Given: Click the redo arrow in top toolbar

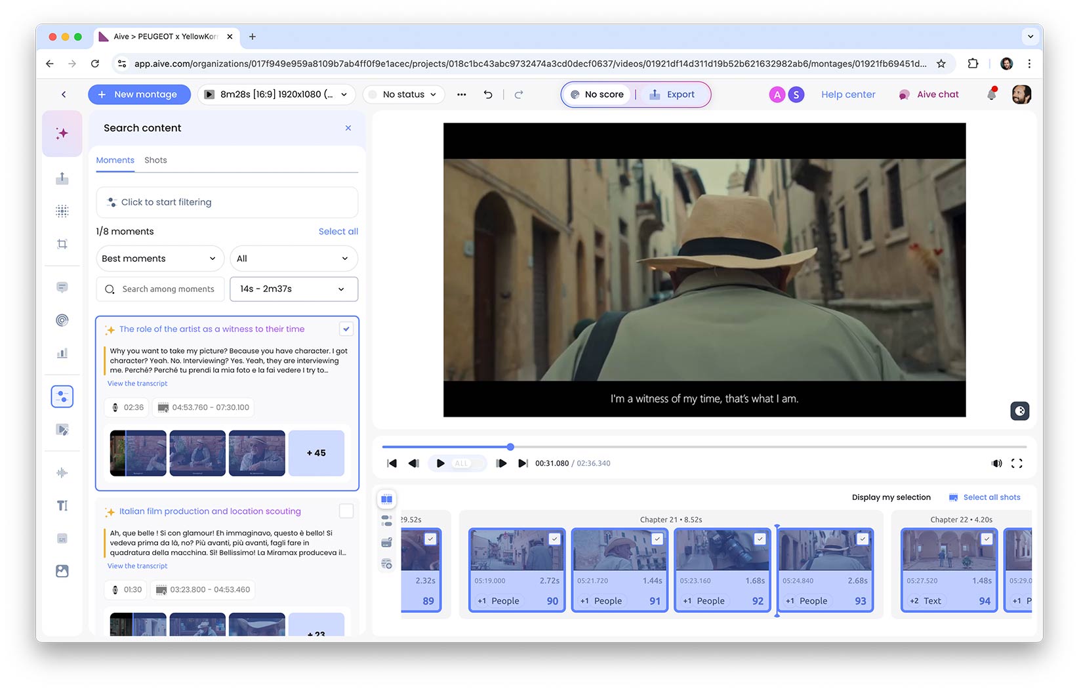Looking at the screenshot, I should point(519,94).
